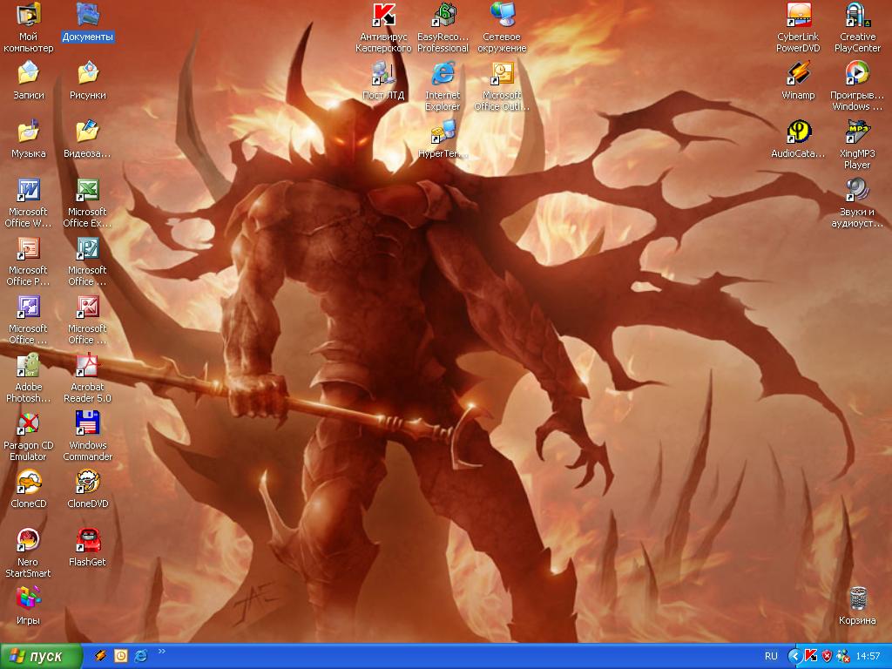892x669 pixels.
Task: Select the Корзина recycle bin icon
Action: pyautogui.click(x=857, y=598)
